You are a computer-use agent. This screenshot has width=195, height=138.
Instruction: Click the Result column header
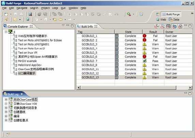tap(153, 32)
